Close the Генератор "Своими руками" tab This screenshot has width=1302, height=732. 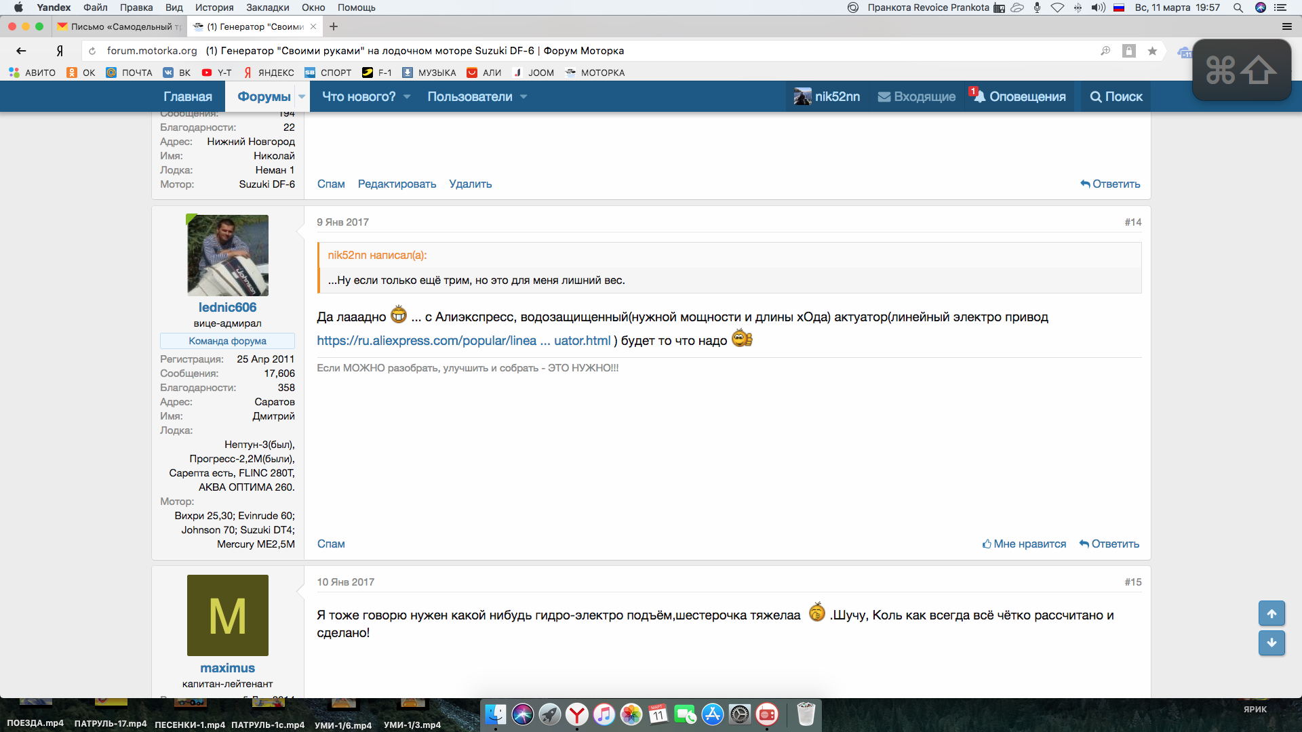click(x=313, y=26)
